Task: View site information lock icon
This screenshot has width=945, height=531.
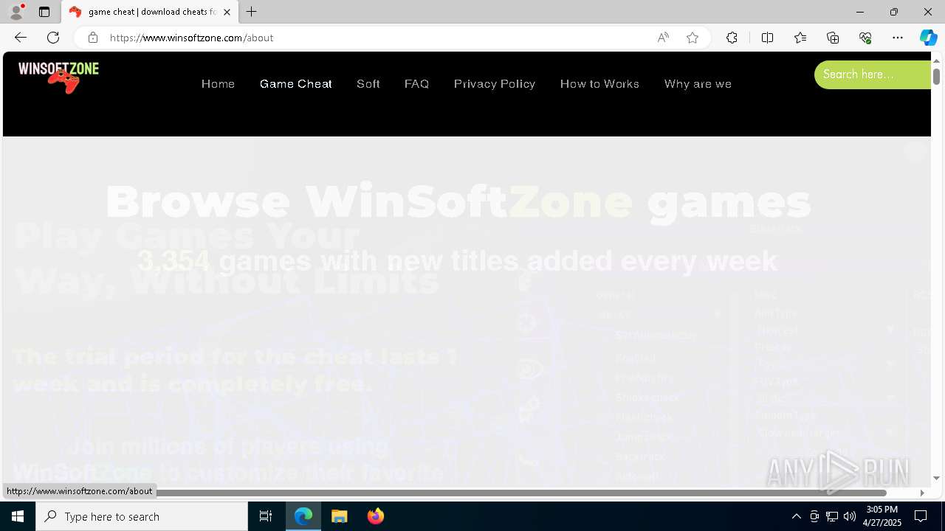Action: click(92, 38)
